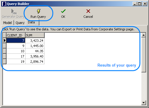
Task: Click the grid's top-left corner selector cell
Action: click(x=5, y=35)
